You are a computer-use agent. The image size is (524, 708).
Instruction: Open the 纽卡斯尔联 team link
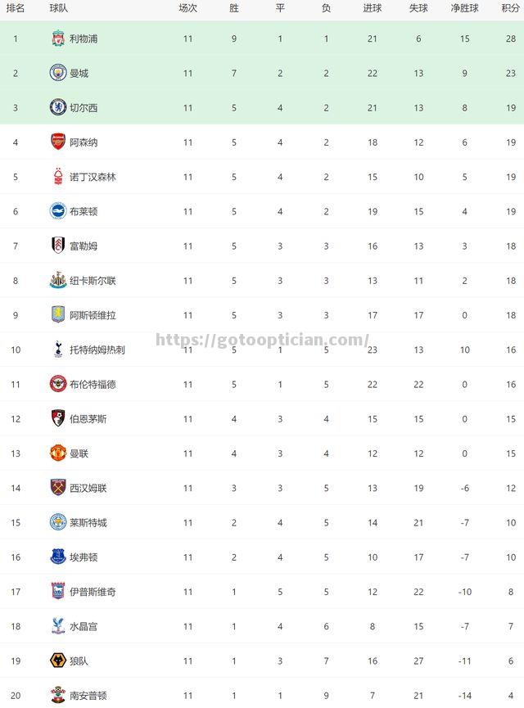point(93,281)
